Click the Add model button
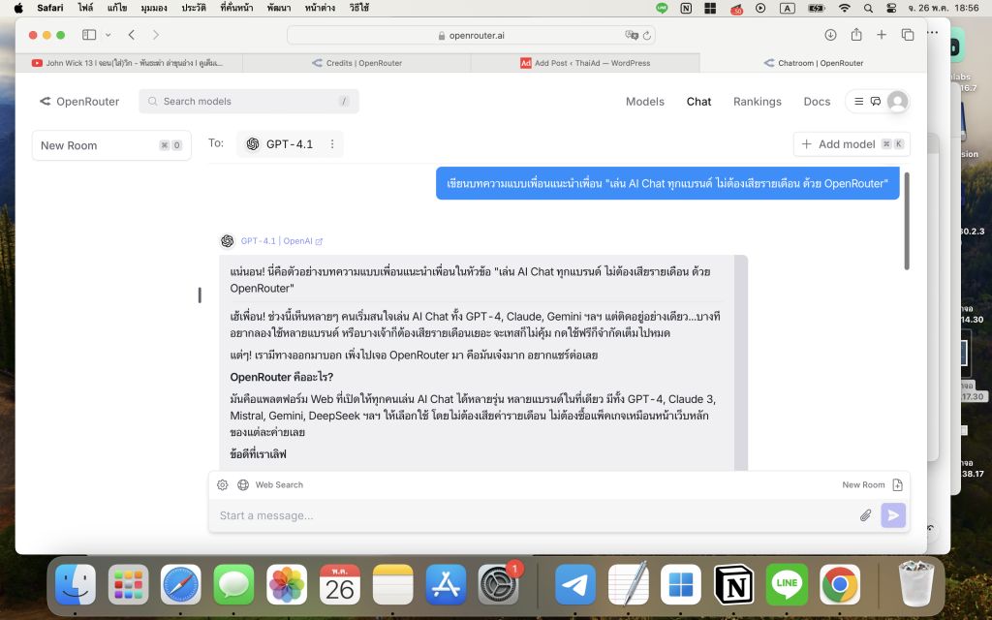 point(851,144)
